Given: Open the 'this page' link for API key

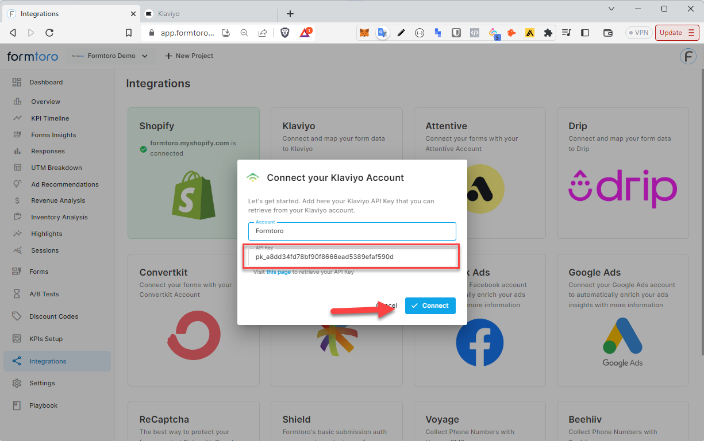Looking at the screenshot, I should [x=278, y=272].
